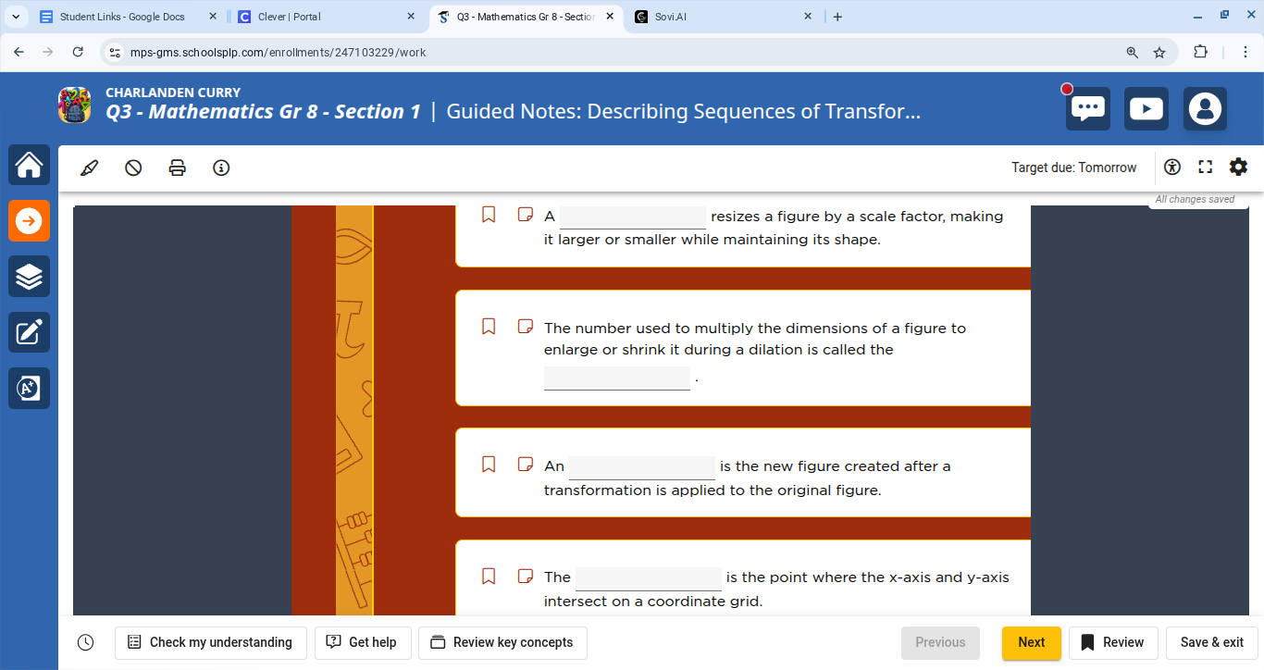Click the info icon in the toolbar
Image resolution: width=1264 pixels, height=670 pixels.
[221, 167]
